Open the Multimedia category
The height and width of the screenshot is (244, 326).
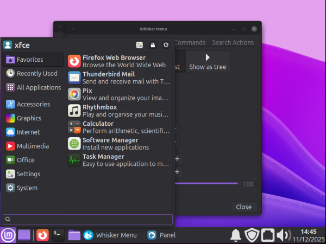coord(33,146)
